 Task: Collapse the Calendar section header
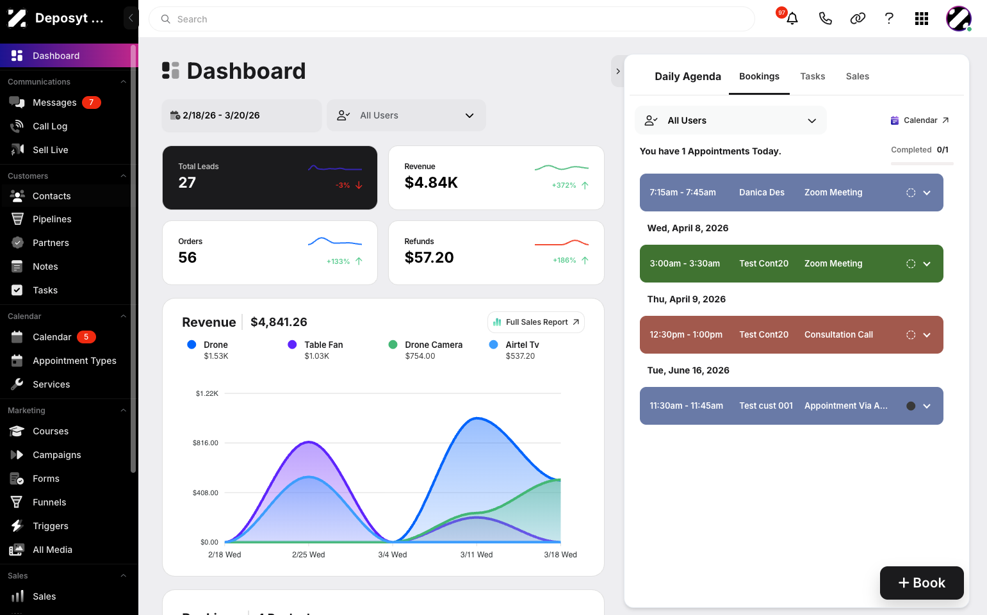[x=123, y=316]
